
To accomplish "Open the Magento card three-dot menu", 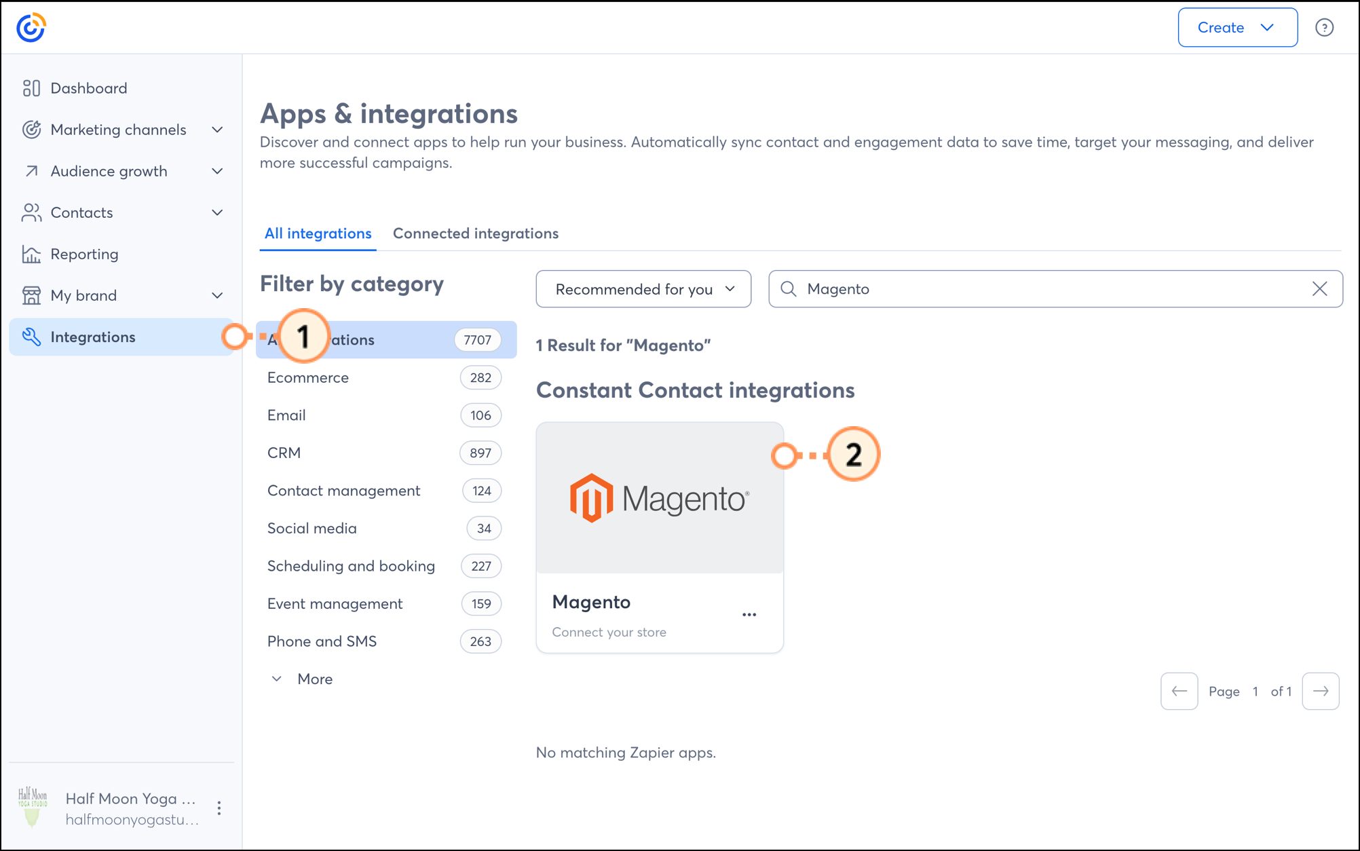I will click(x=749, y=615).
